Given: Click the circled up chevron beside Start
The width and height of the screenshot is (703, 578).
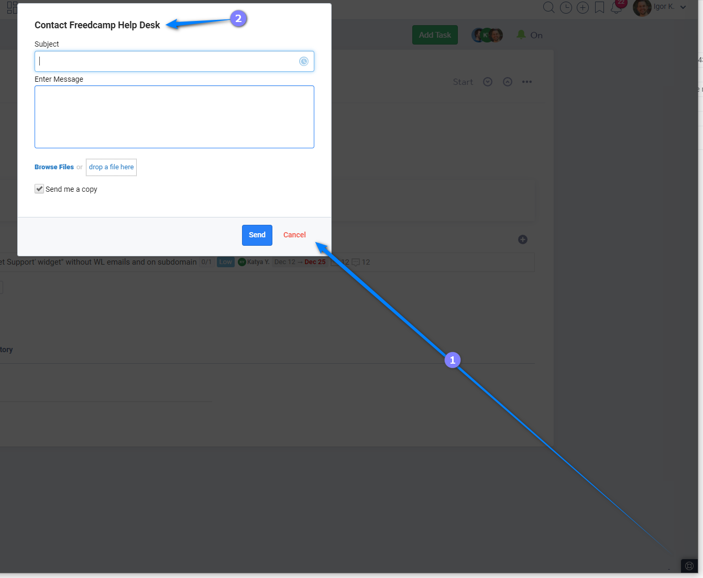Looking at the screenshot, I should (x=508, y=82).
